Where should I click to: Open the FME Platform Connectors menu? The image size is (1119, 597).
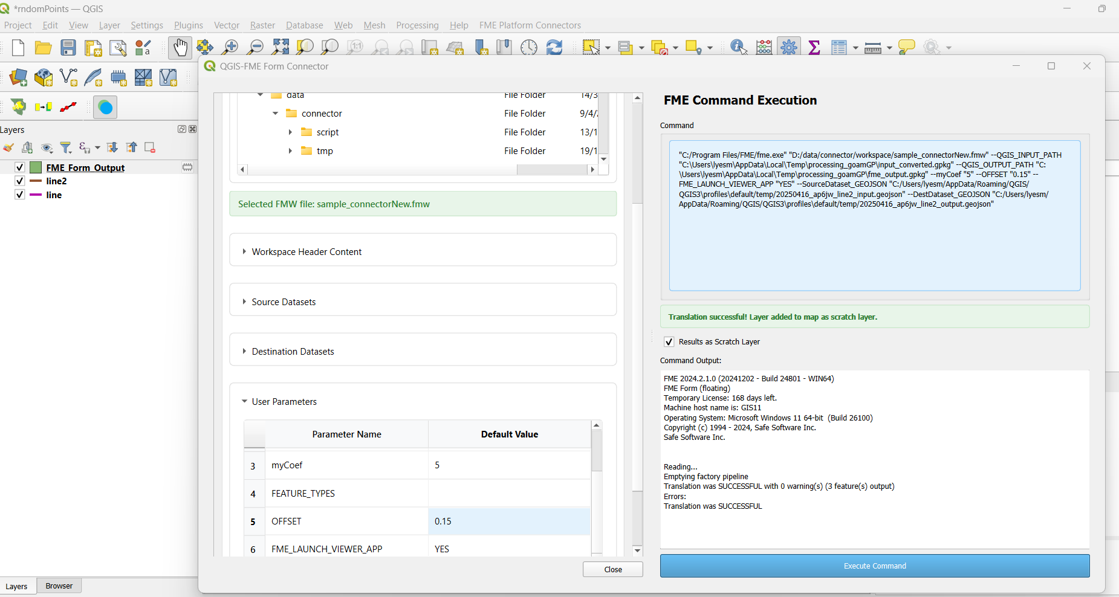pyautogui.click(x=530, y=25)
